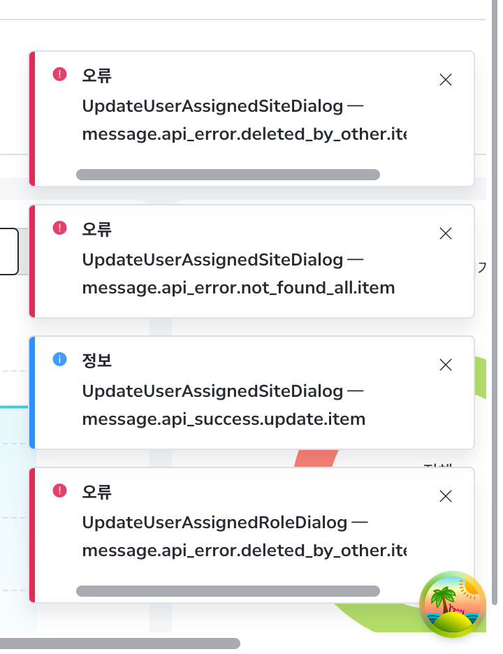
Task: Close the first UpdateUserAssignedSiteDialog deleted_by_other error toast
Action: 446,80
